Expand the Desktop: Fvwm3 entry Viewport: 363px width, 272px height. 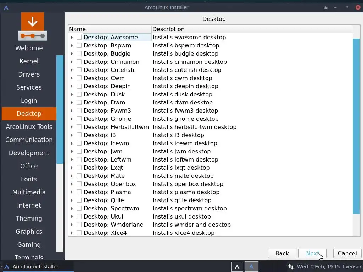coord(72,110)
